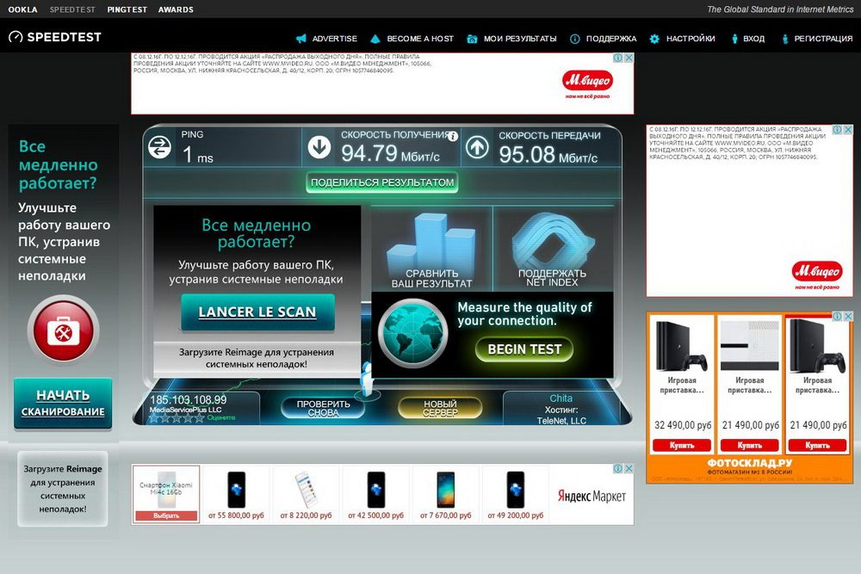
Task: Click the camera icon next to Мои результаты
Action: coord(472,39)
